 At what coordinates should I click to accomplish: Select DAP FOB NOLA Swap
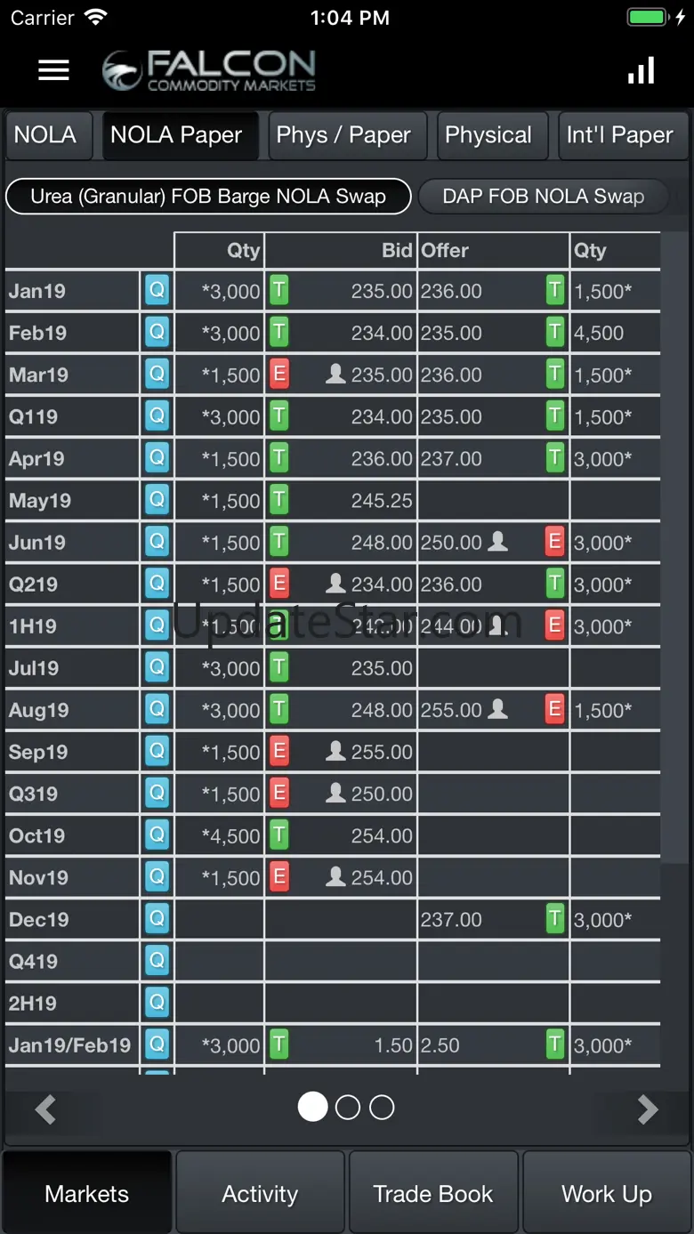(543, 197)
